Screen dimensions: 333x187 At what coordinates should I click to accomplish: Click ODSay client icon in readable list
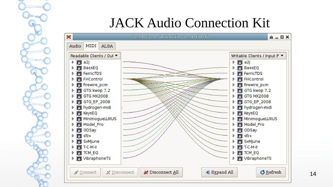click(x=79, y=130)
